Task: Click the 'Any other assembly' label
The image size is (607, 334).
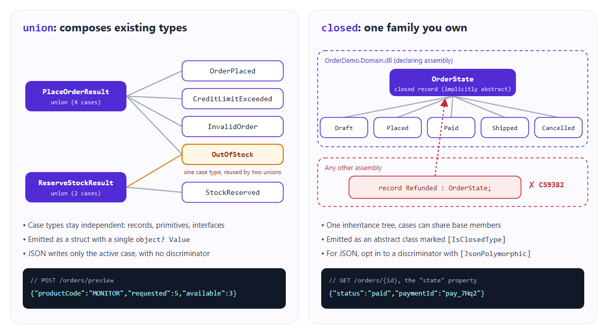Action: [353, 168]
